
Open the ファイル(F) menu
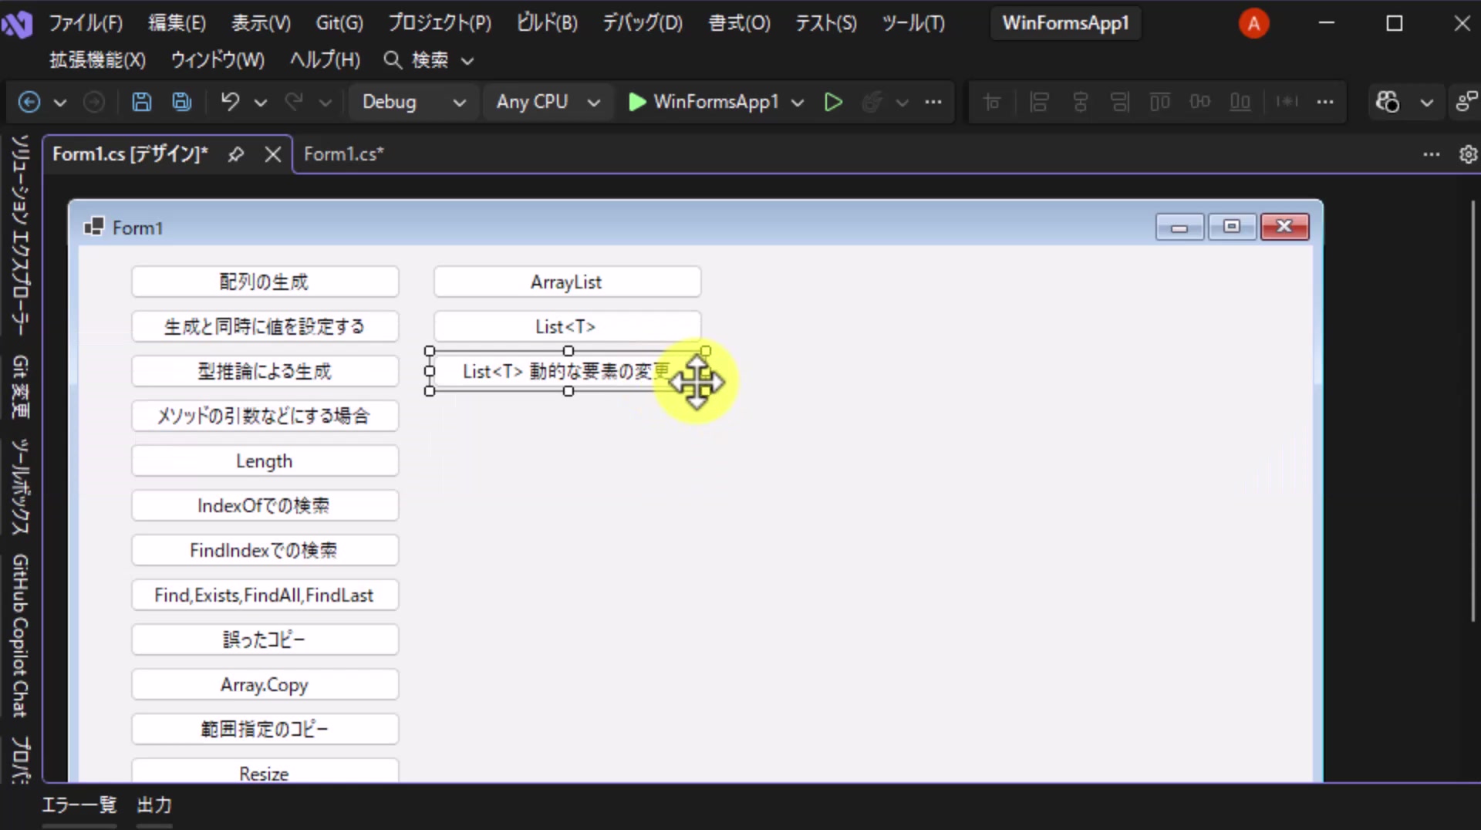point(86,23)
